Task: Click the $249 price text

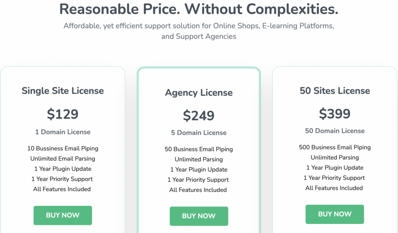Action: [199, 115]
